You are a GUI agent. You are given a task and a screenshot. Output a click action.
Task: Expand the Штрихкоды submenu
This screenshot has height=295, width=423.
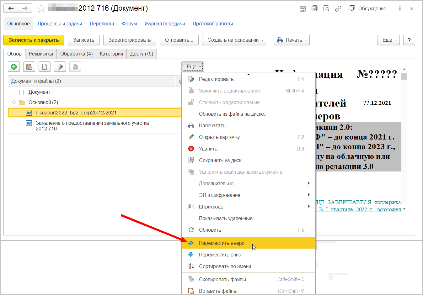[249, 207]
